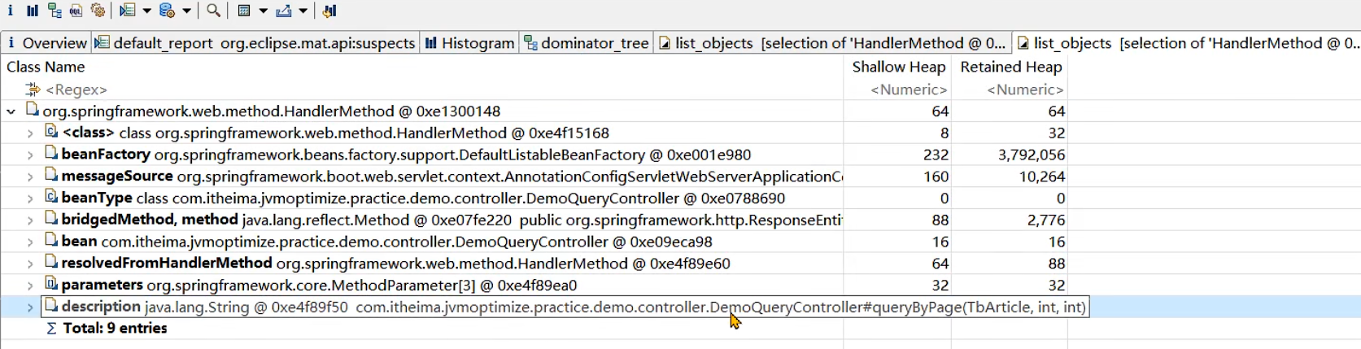Click the sigma icon in the Total row
The width and height of the screenshot is (1361, 349).
(51, 329)
